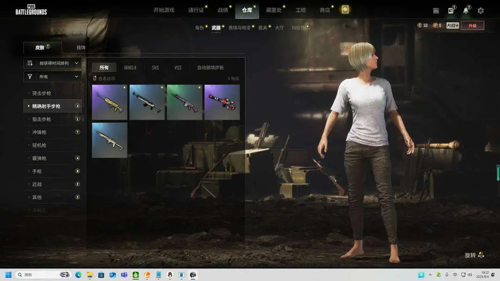Screen dimensions: 500x281
Task: Filter skins by the SKS tab
Action: pos(155,67)
